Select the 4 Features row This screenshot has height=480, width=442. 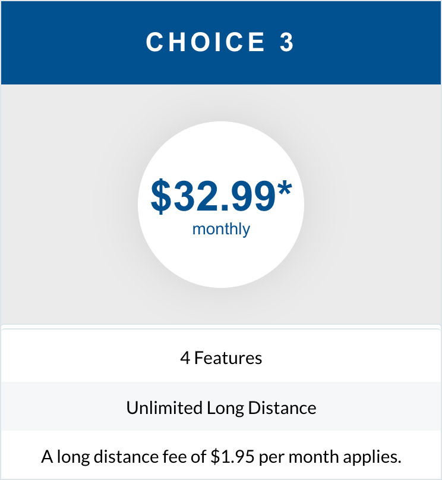pos(221,357)
